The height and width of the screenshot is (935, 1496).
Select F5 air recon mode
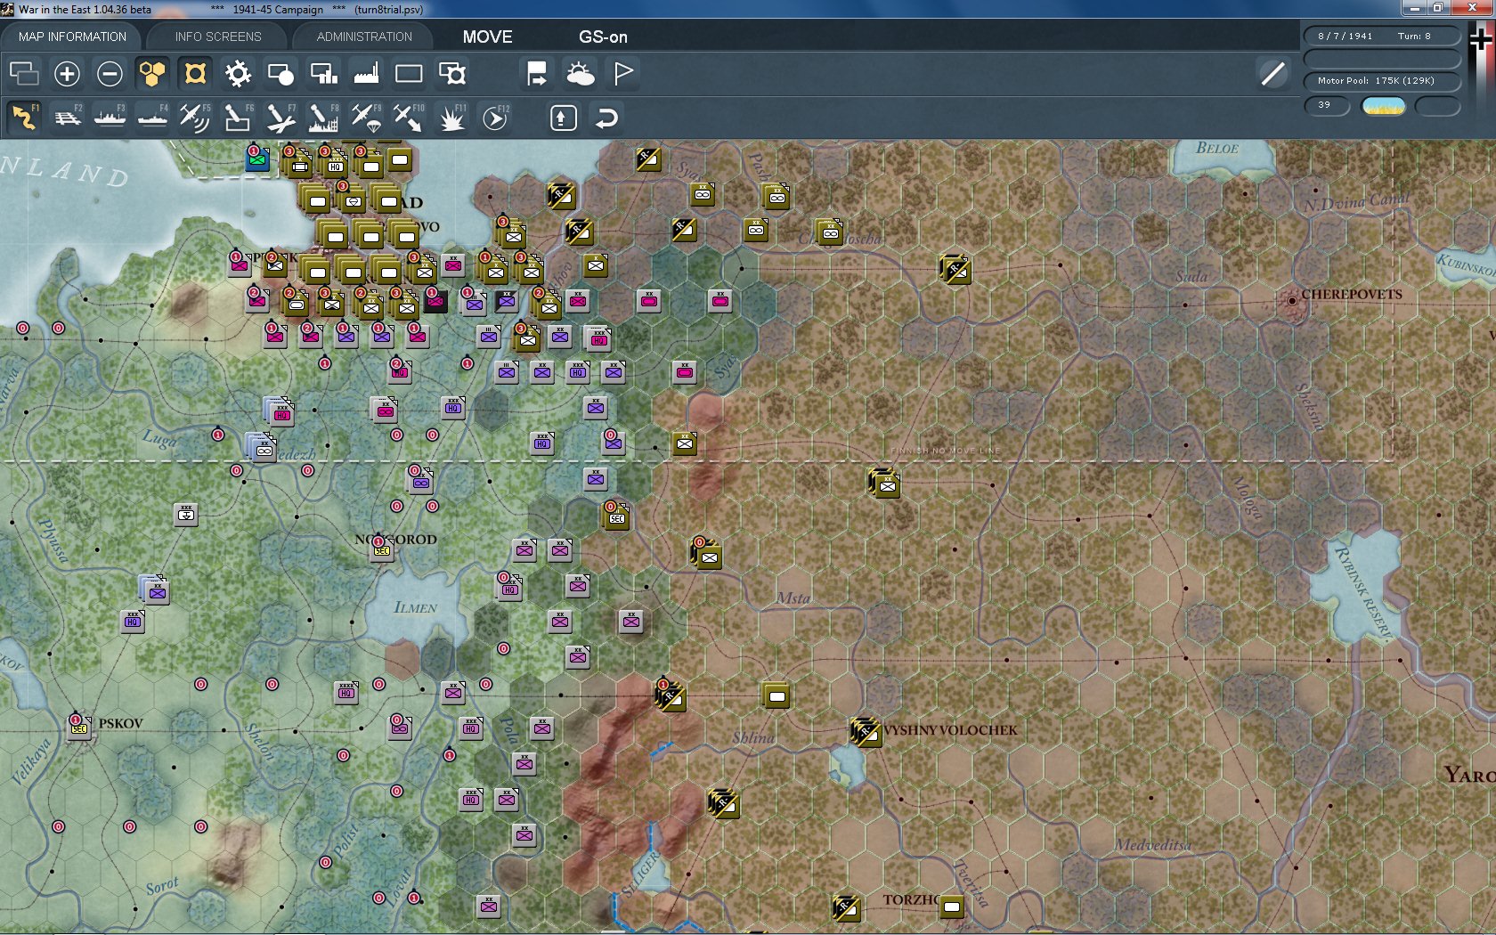coord(195,118)
